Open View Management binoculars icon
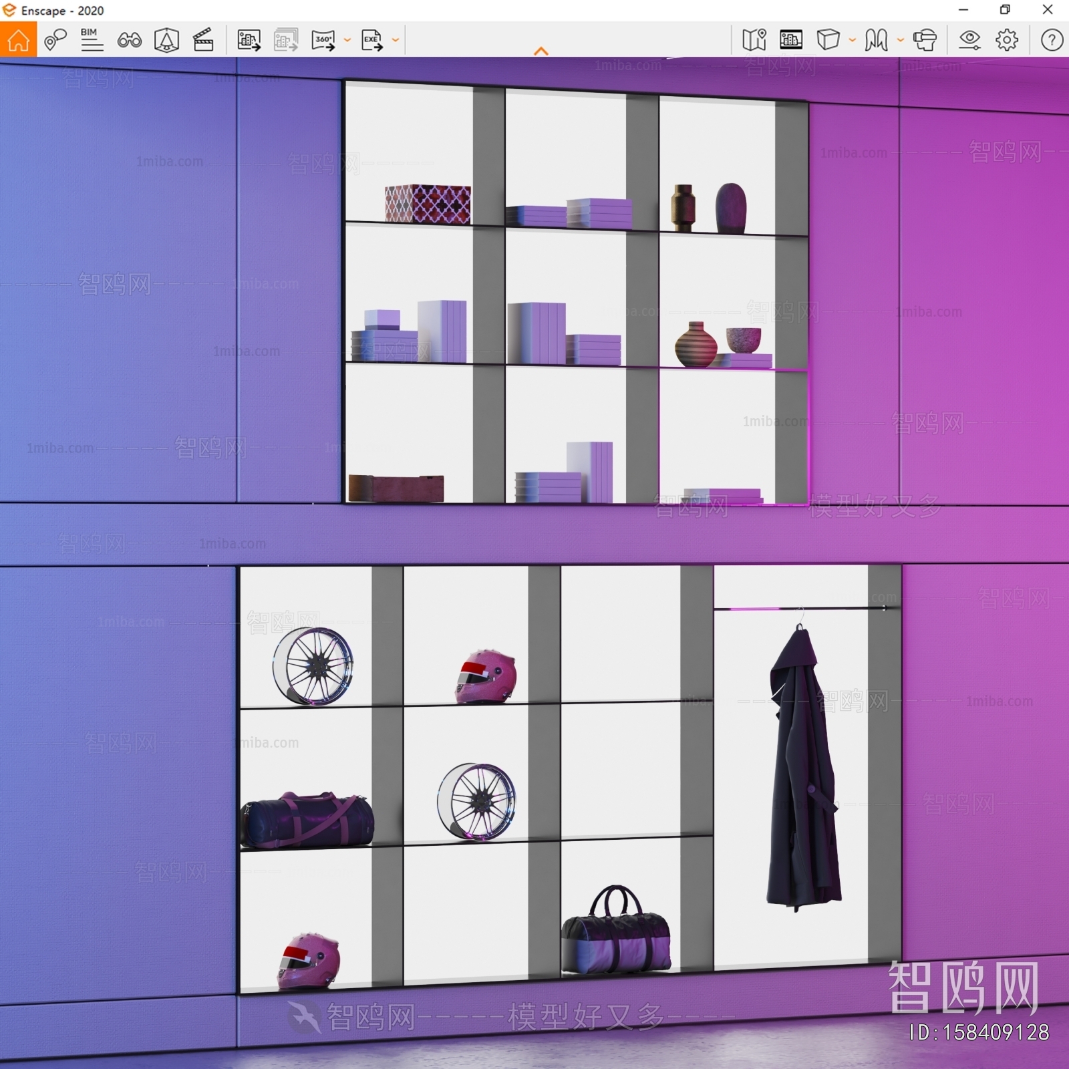1069x1069 pixels. pos(129,40)
